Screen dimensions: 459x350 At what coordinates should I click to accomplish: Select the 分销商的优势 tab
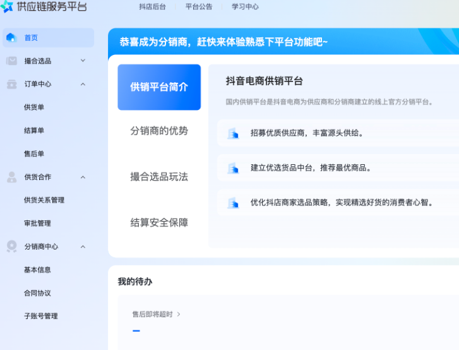click(x=159, y=131)
